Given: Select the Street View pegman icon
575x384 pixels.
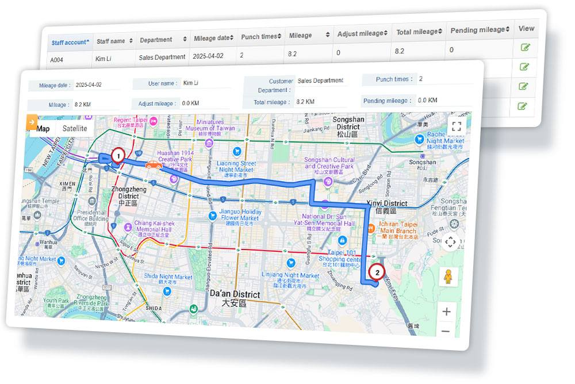Looking at the screenshot, I should 448,277.
